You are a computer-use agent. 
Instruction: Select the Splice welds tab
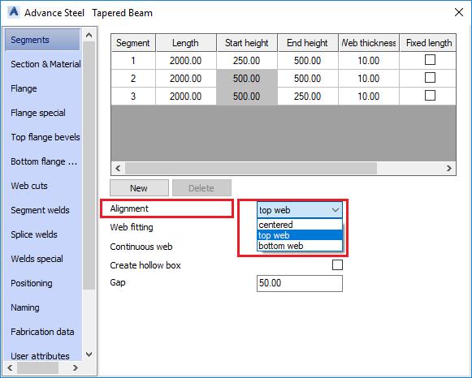click(34, 234)
